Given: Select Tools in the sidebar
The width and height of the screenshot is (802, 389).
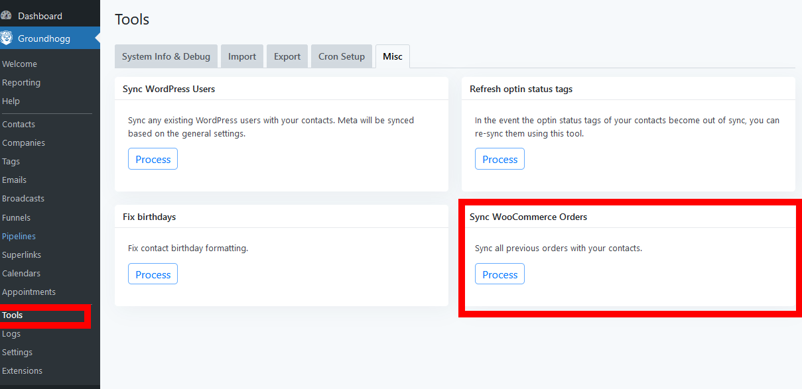Looking at the screenshot, I should click(12, 315).
